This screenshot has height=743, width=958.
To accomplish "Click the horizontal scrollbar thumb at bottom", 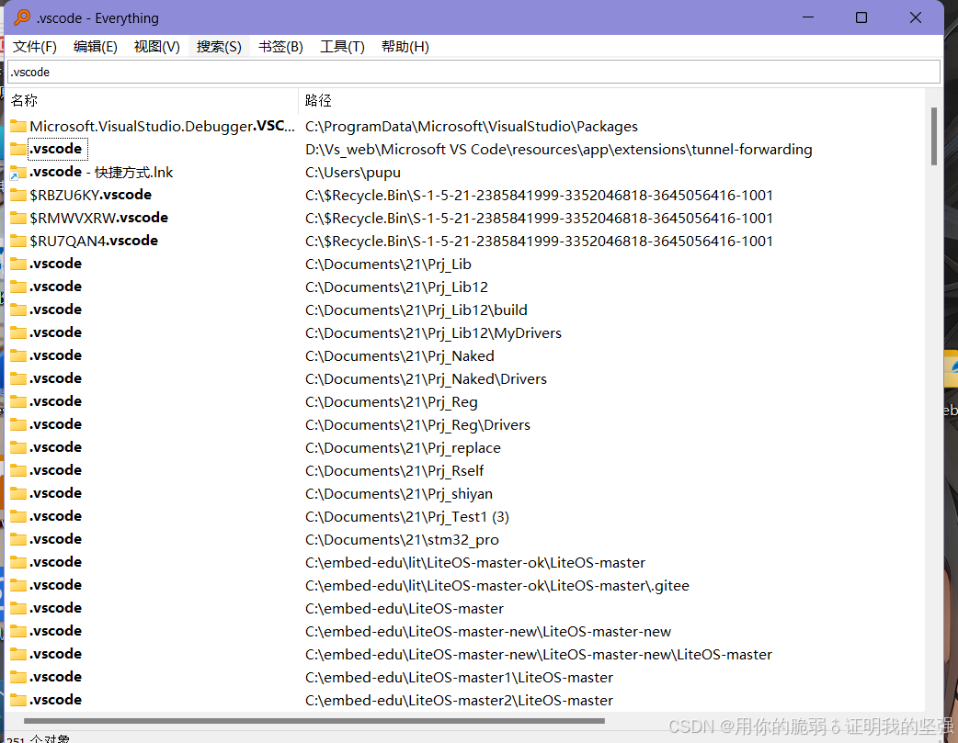I will pyautogui.click(x=314, y=721).
